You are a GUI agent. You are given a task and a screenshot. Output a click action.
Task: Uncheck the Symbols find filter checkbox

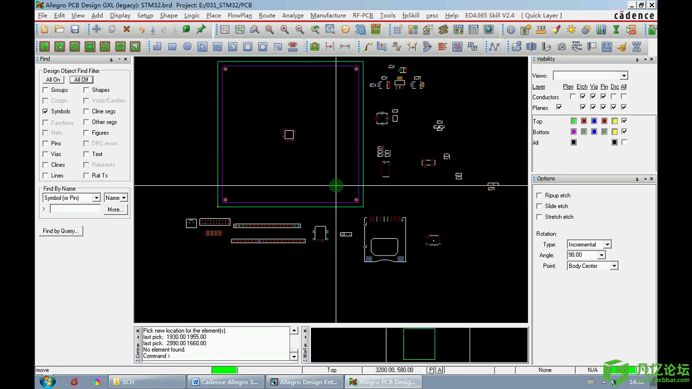point(45,111)
